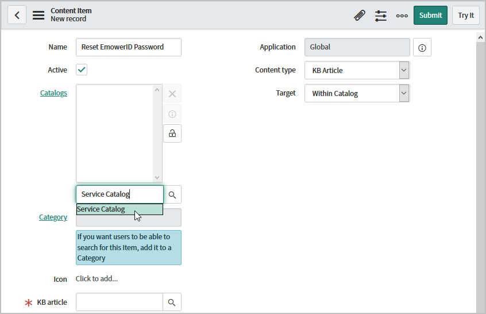Open KB article lookup search icon
This screenshot has height=314, width=486.
point(172,302)
